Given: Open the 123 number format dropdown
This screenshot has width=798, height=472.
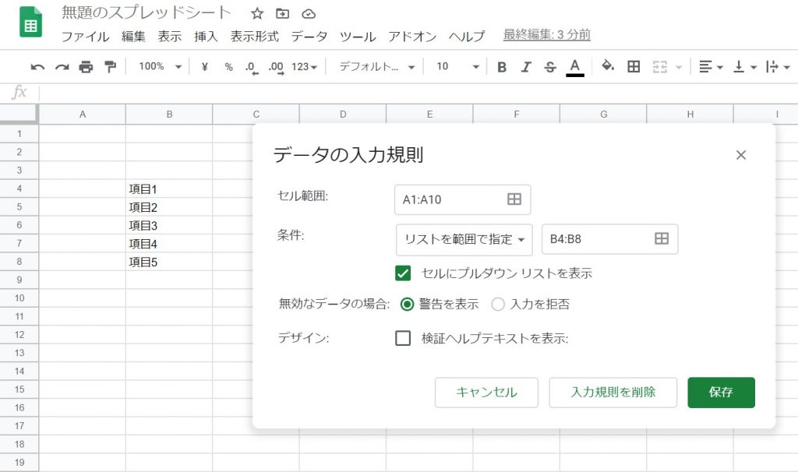Looking at the screenshot, I should point(305,67).
